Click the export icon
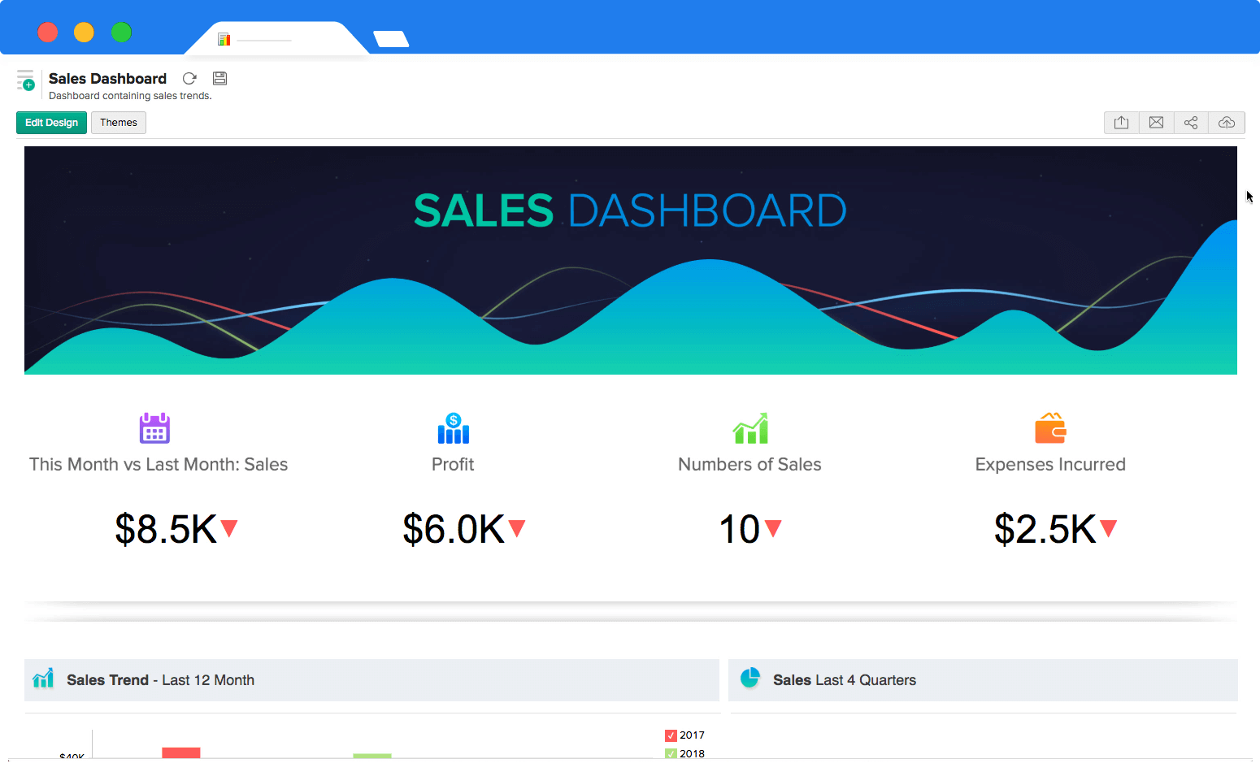Viewport: 1260px width, 772px height. click(x=1121, y=123)
